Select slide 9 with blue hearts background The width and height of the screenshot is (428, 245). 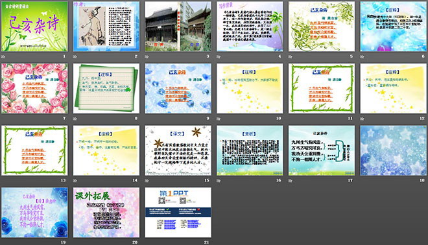point(178,88)
